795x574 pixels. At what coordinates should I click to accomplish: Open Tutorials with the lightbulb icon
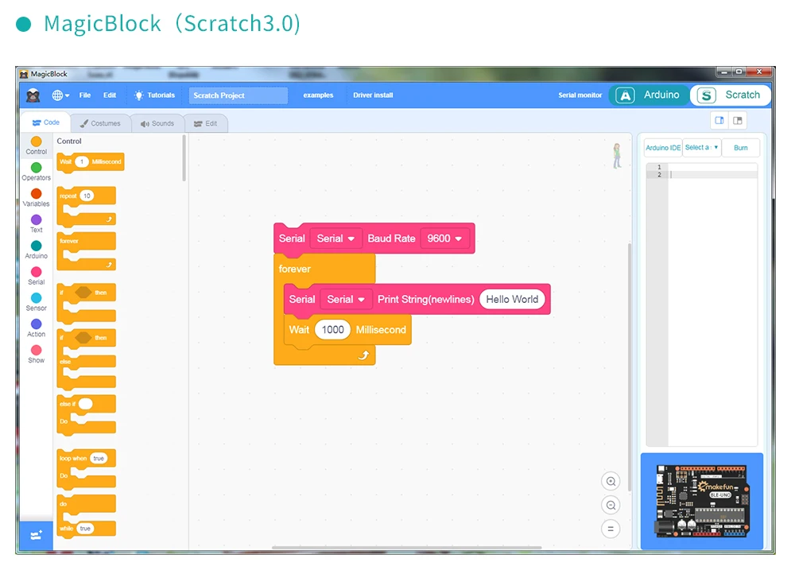coord(154,95)
